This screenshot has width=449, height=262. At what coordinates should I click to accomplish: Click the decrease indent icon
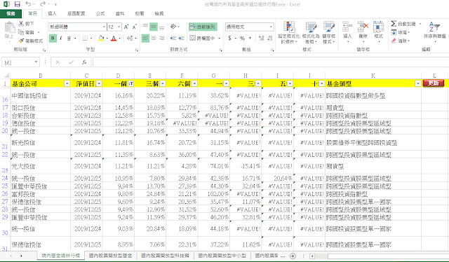[x=173, y=38]
